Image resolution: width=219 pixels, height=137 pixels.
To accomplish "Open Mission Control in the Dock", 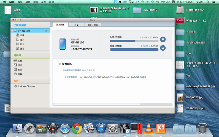I will pyautogui.click(x=41, y=128).
